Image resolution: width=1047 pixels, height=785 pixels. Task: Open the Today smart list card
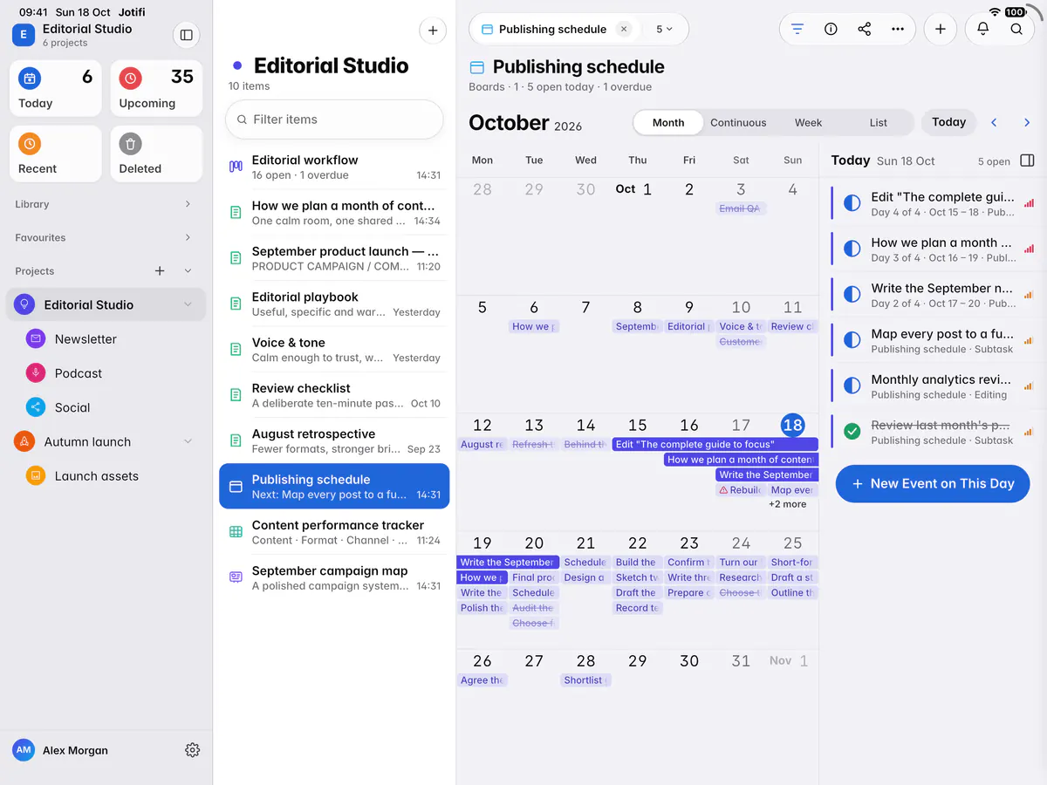[x=56, y=88]
